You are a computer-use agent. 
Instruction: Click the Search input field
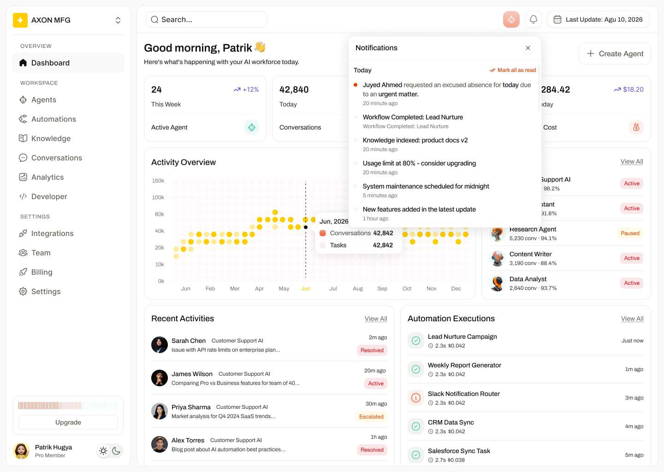(x=207, y=19)
